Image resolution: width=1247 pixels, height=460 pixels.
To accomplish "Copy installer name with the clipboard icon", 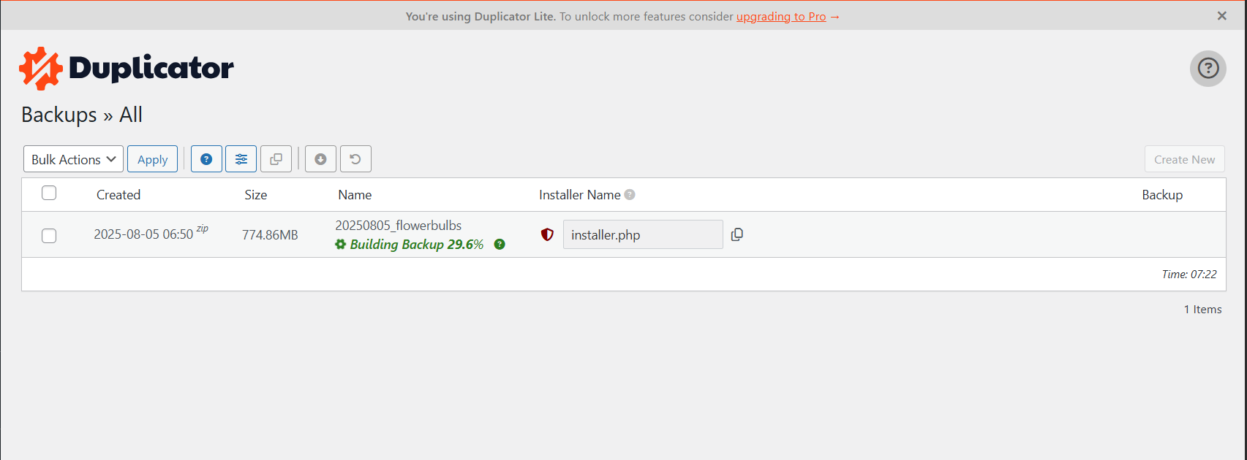I will [x=737, y=234].
